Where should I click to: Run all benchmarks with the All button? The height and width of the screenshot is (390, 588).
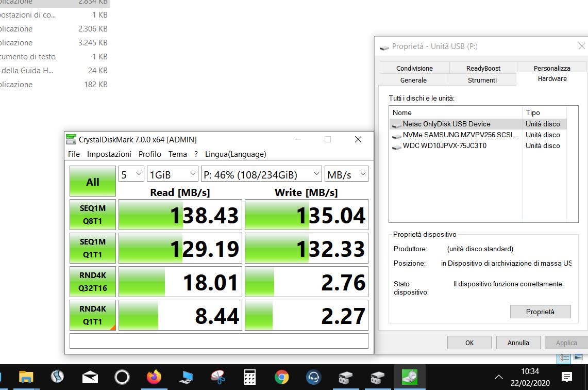93,181
